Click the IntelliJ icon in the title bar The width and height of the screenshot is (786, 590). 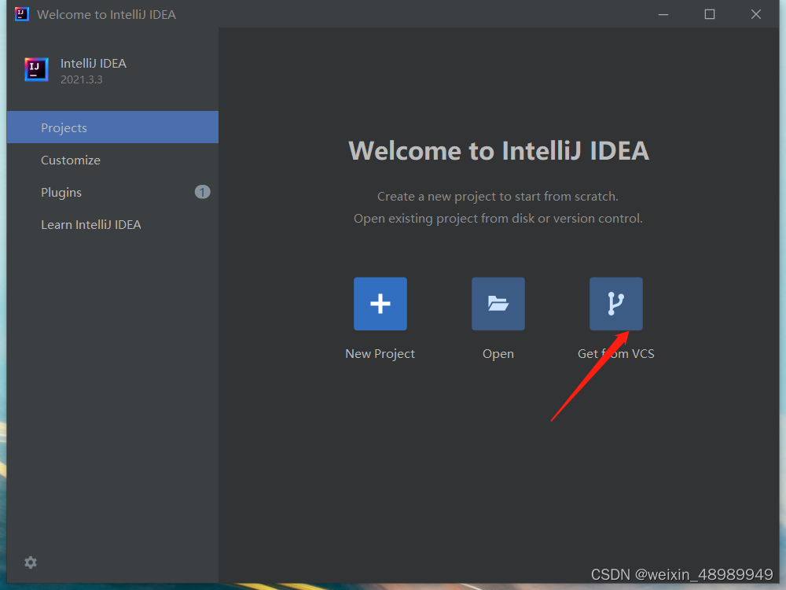pos(21,14)
